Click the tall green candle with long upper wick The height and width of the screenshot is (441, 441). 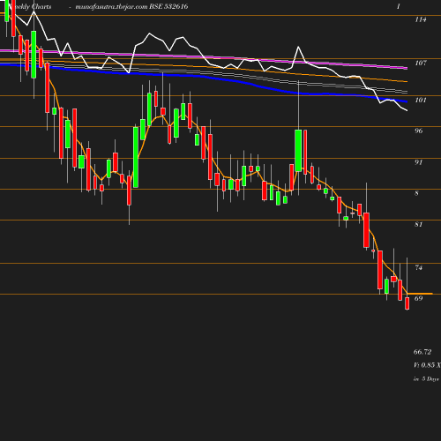pos(298,150)
